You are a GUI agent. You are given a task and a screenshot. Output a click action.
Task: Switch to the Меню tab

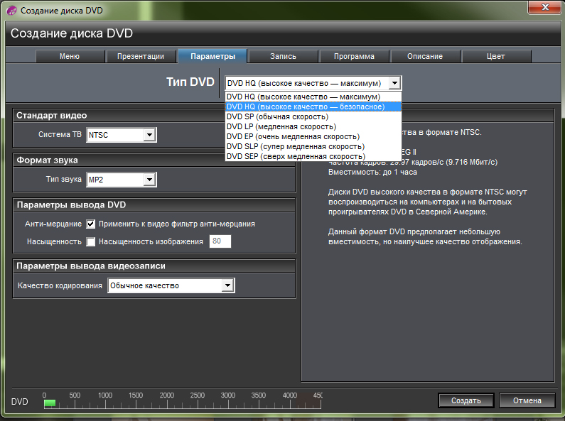(70, 56)
